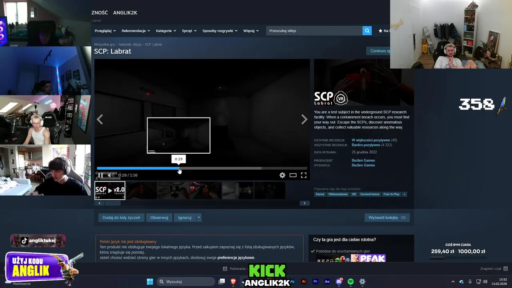Show the previous media with left arrow
The height and width of the screenshot is (288, 512).
(x=100, y=119)
